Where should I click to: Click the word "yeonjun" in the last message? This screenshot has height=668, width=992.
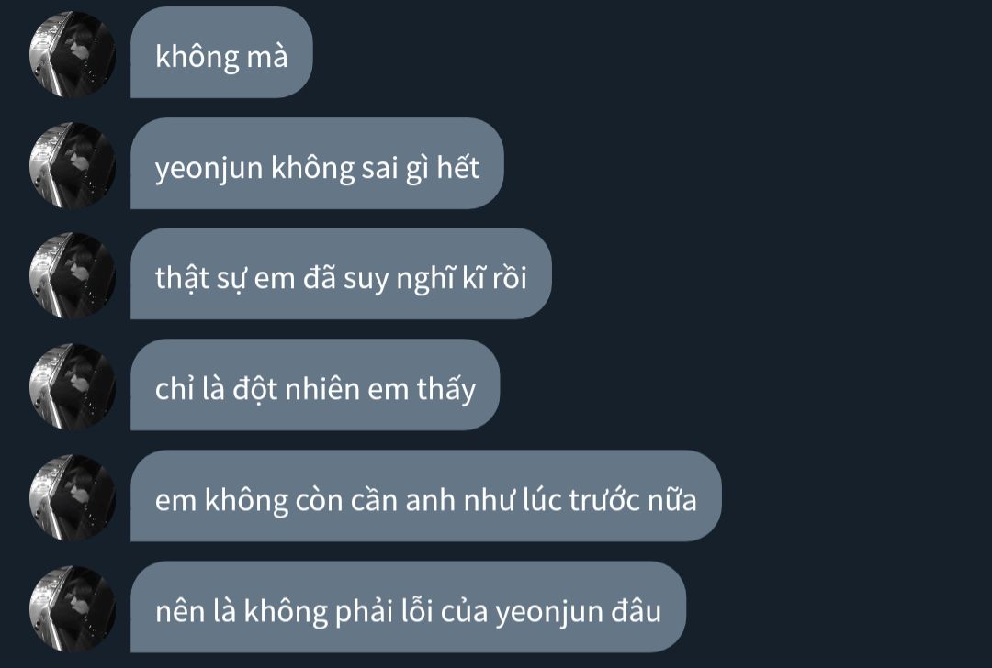coord(549,613)
